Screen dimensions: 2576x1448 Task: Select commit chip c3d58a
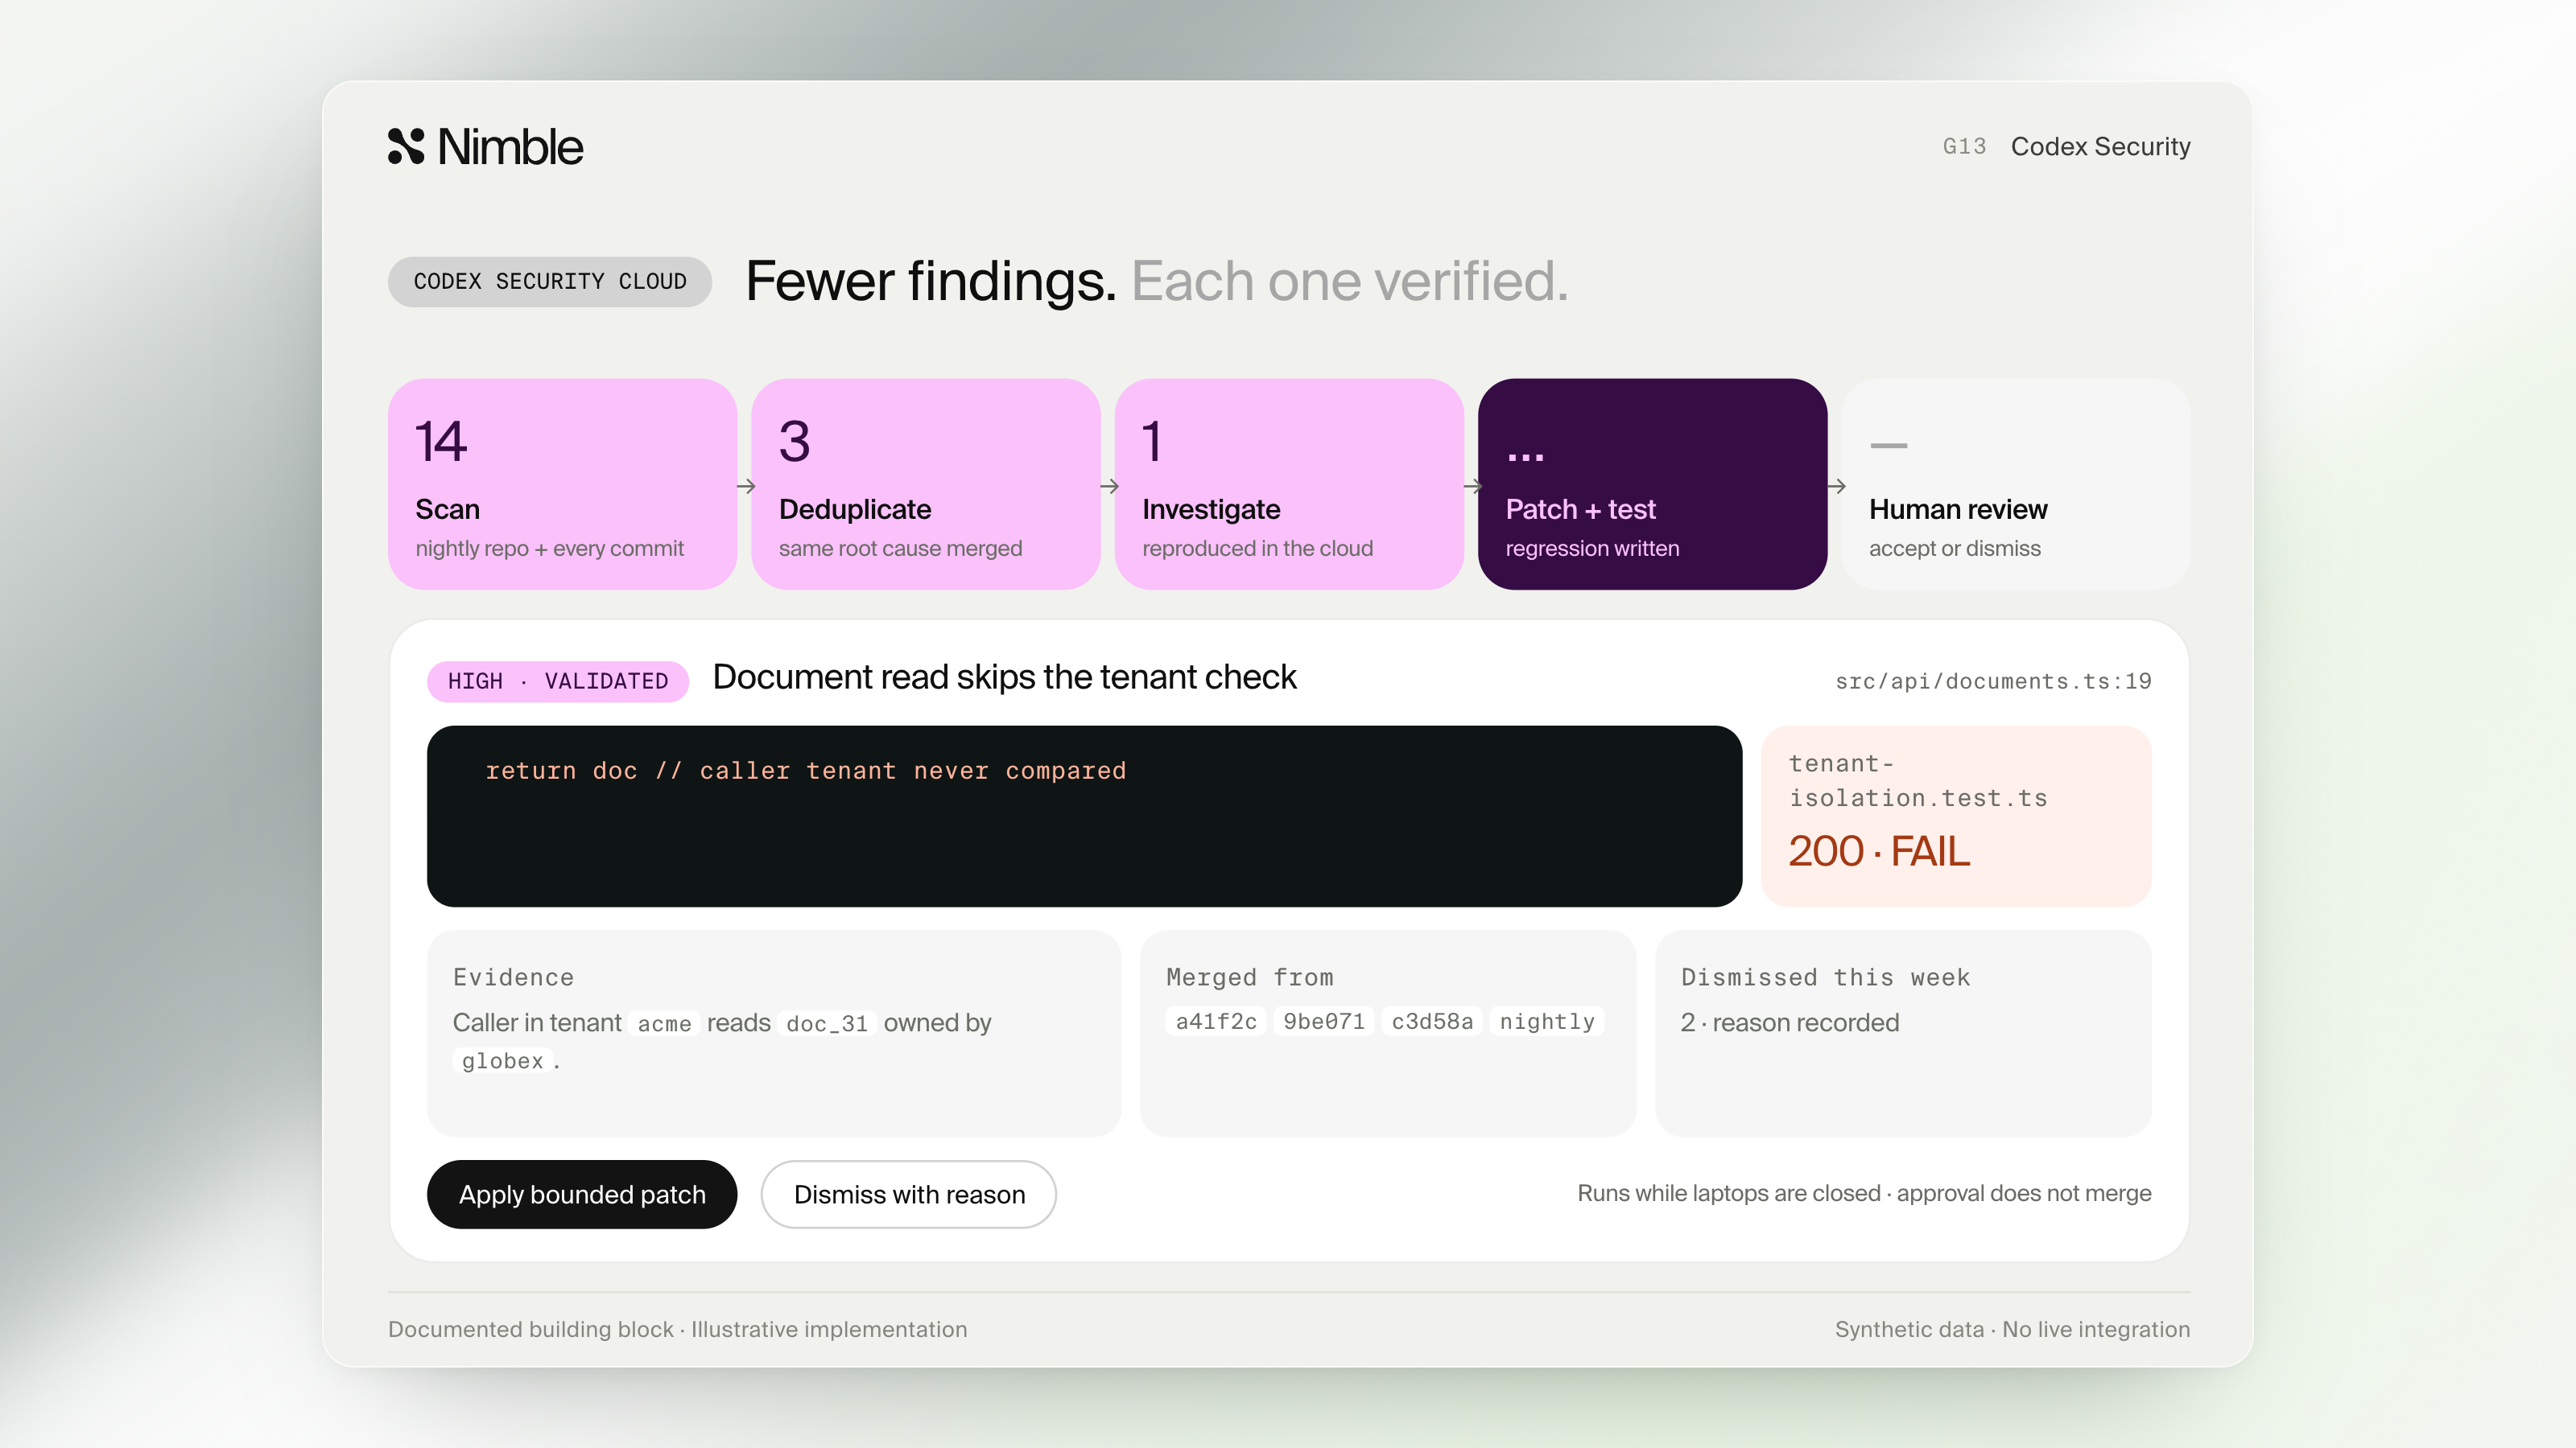pyautogui.click(x=1432, y=1022)
